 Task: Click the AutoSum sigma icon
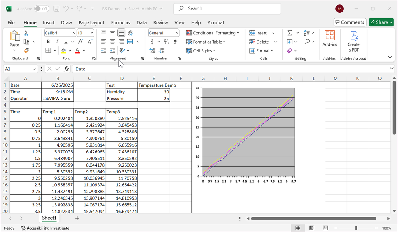point(290,33)
